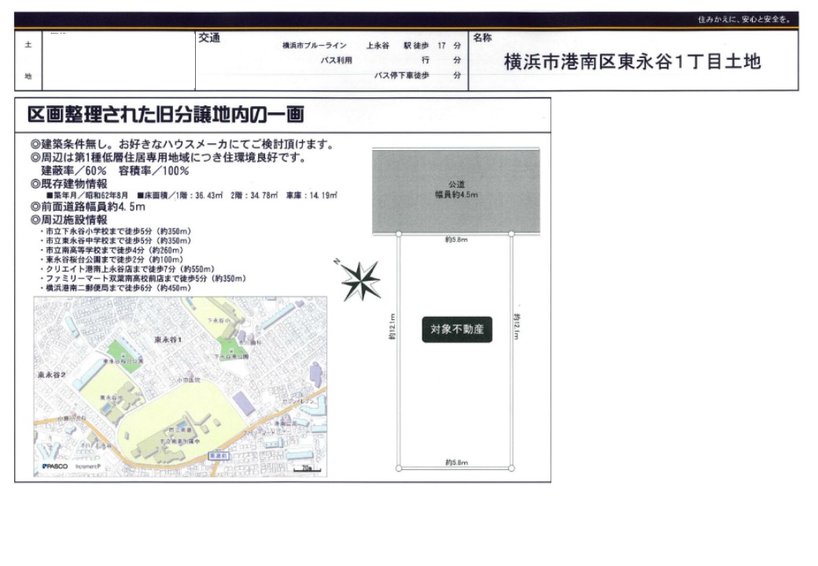This screenshot has height=566, width=818.
Task: Click the 建築条件無し bullet line
Action: (182, 145)
